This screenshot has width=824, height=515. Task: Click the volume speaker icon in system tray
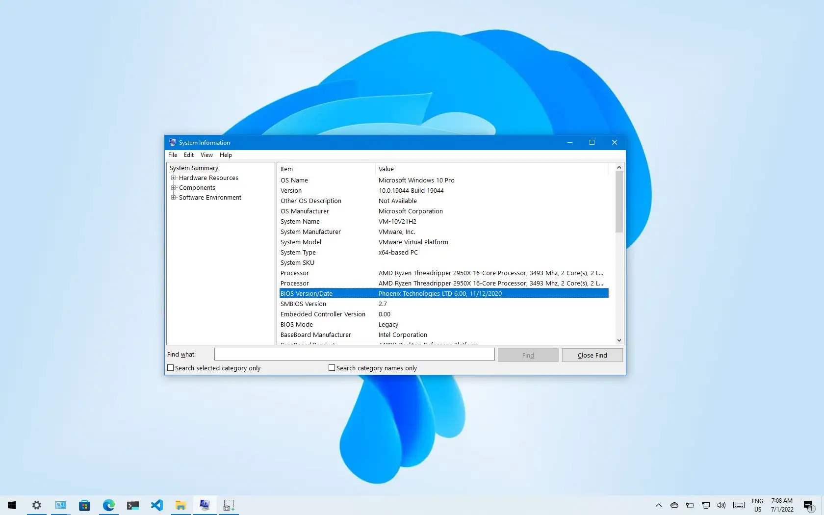(x=721, y=505)
